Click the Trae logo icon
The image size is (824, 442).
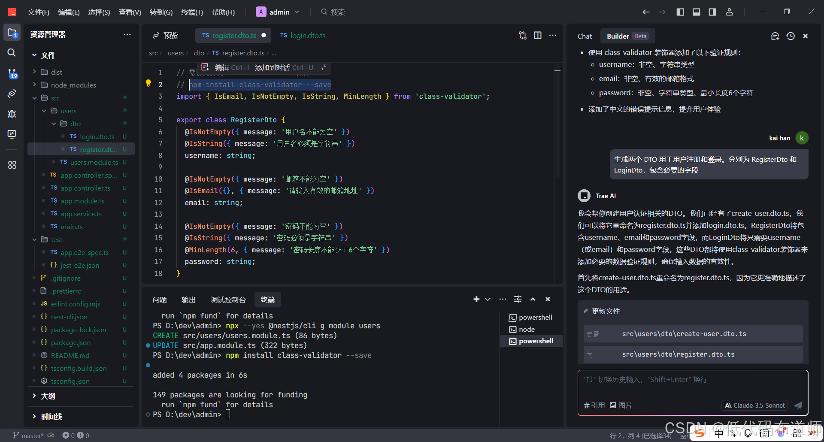pos(12,12)
